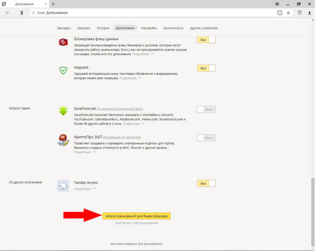This screenshot has width=315, height=251.
Task: Click the vertical scrollbar thumb
Action: (x=313, y=212)
